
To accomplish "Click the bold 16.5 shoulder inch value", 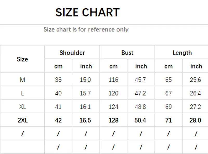I will (85, 120).
